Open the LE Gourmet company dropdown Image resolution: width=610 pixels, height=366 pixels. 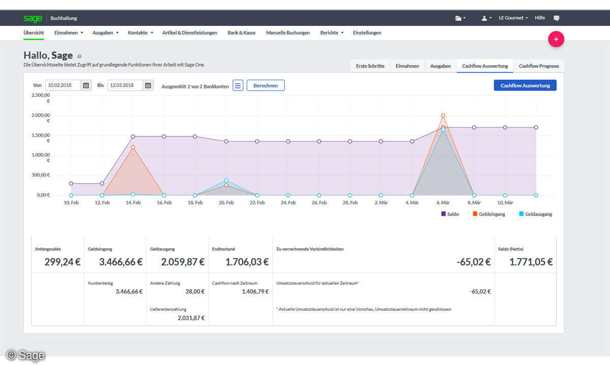513,18
